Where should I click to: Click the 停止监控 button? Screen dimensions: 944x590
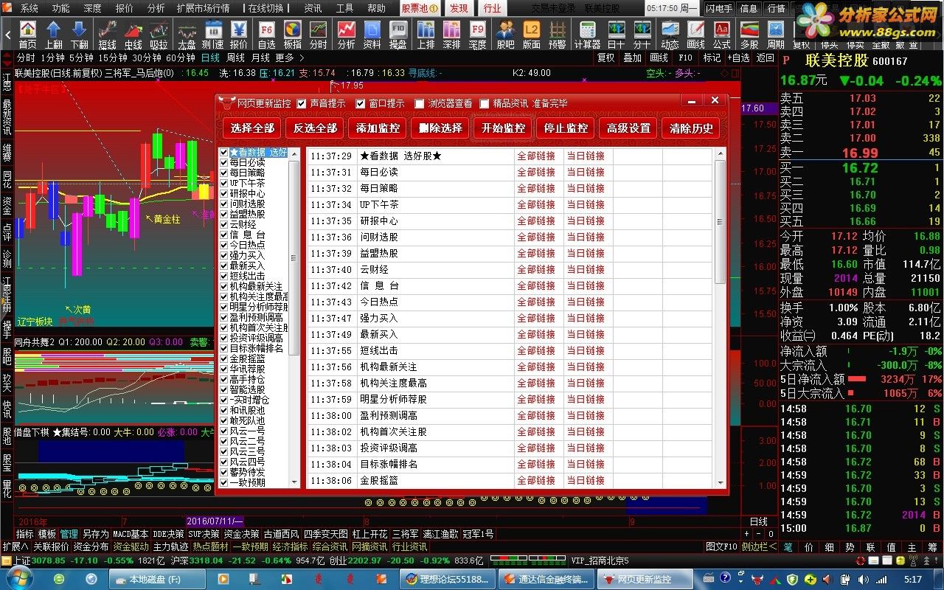point(566,128)
